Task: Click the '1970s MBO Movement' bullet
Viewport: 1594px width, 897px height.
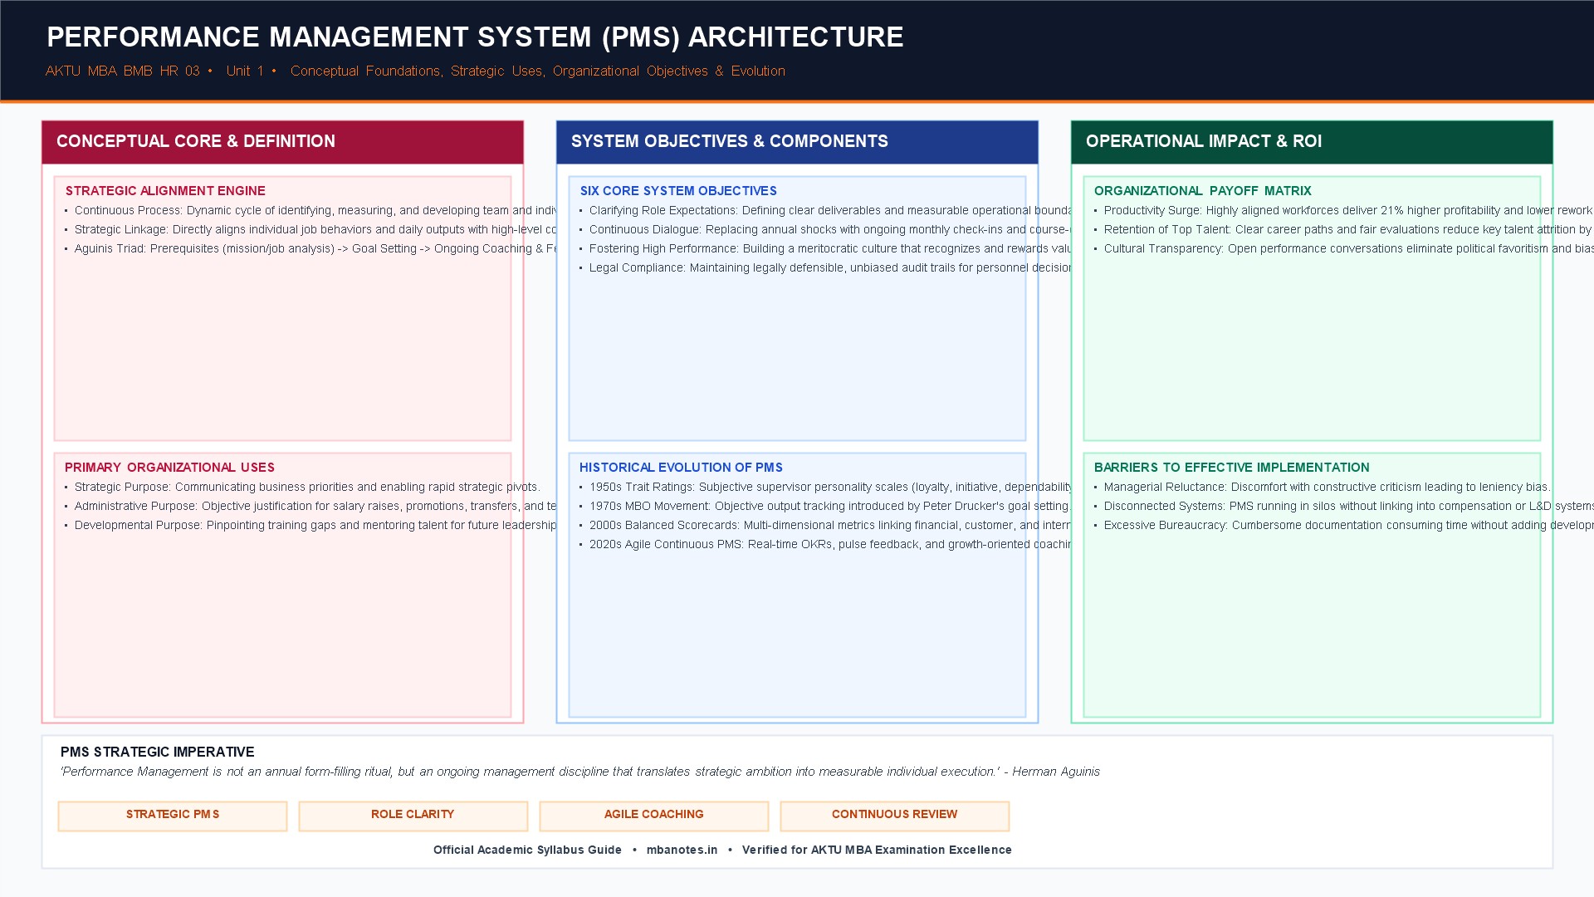Action: pyautogui.click(x=825, y=507)
